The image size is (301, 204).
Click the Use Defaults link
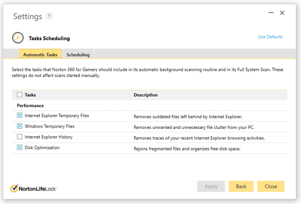point(270,37)
